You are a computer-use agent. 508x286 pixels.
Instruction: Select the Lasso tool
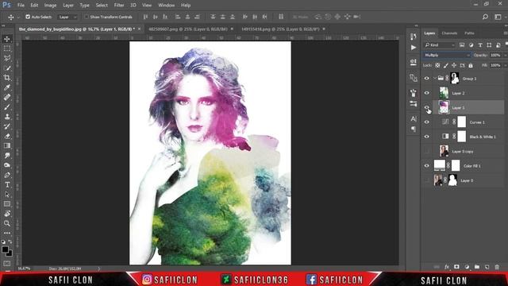[7, 58]
